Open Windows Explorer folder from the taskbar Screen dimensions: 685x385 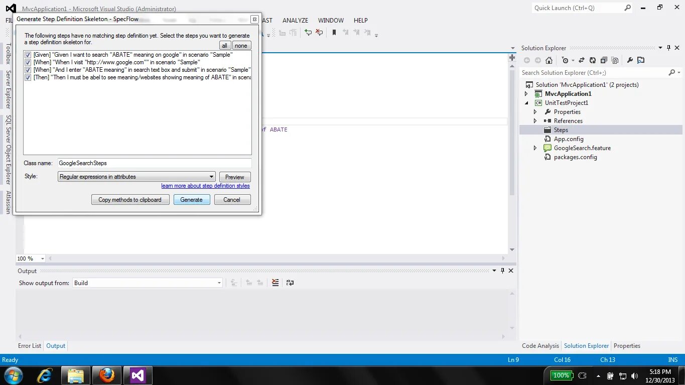(76, 375)
